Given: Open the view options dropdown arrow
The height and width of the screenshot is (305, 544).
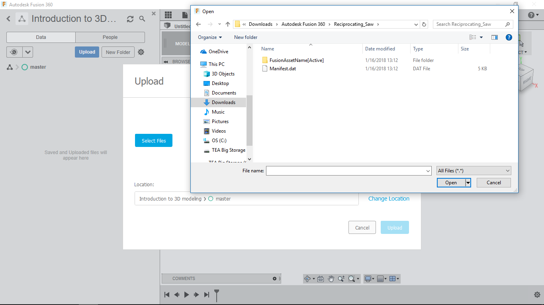Looking at the screenshot, I should 481,37.
